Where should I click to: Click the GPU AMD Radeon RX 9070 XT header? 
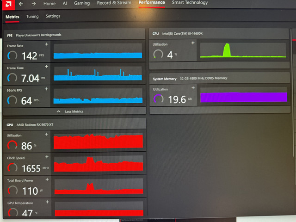tap(75, 124)
